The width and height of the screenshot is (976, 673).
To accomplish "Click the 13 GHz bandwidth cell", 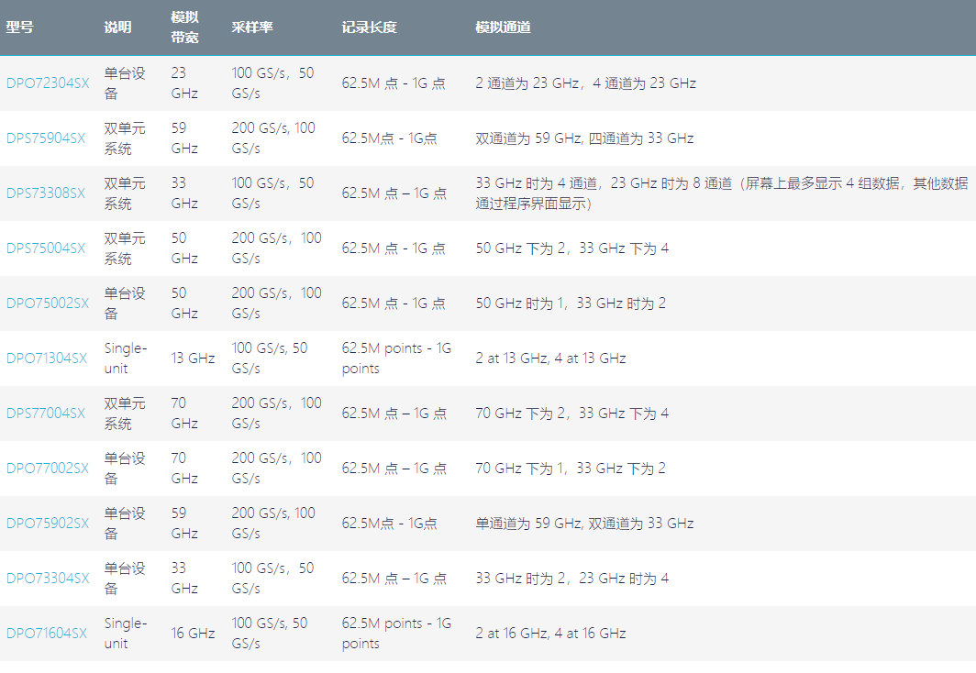I will (193, 359).
